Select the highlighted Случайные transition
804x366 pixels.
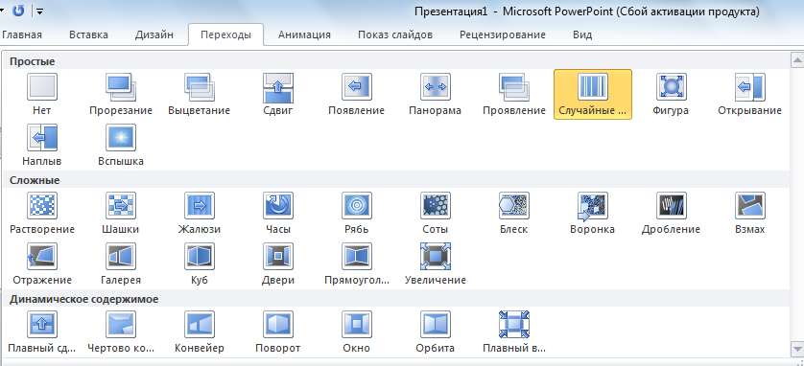coord(593,94)
